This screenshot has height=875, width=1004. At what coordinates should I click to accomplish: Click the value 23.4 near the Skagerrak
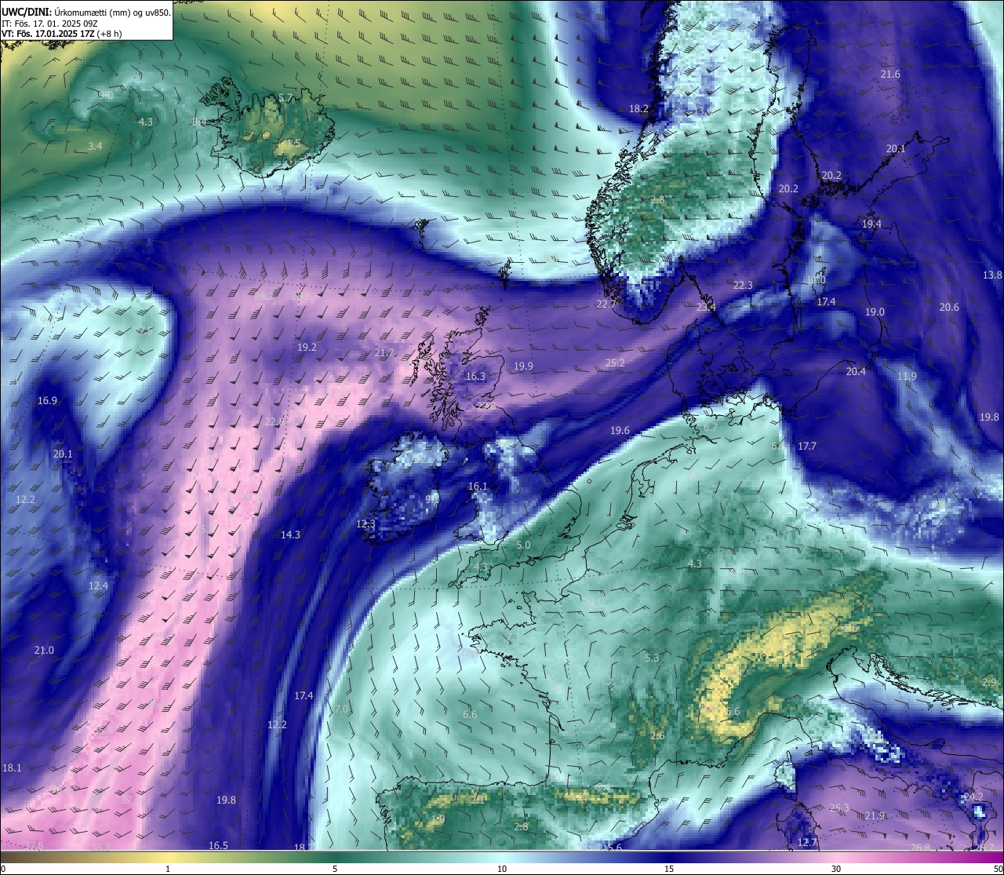(706, 308)
